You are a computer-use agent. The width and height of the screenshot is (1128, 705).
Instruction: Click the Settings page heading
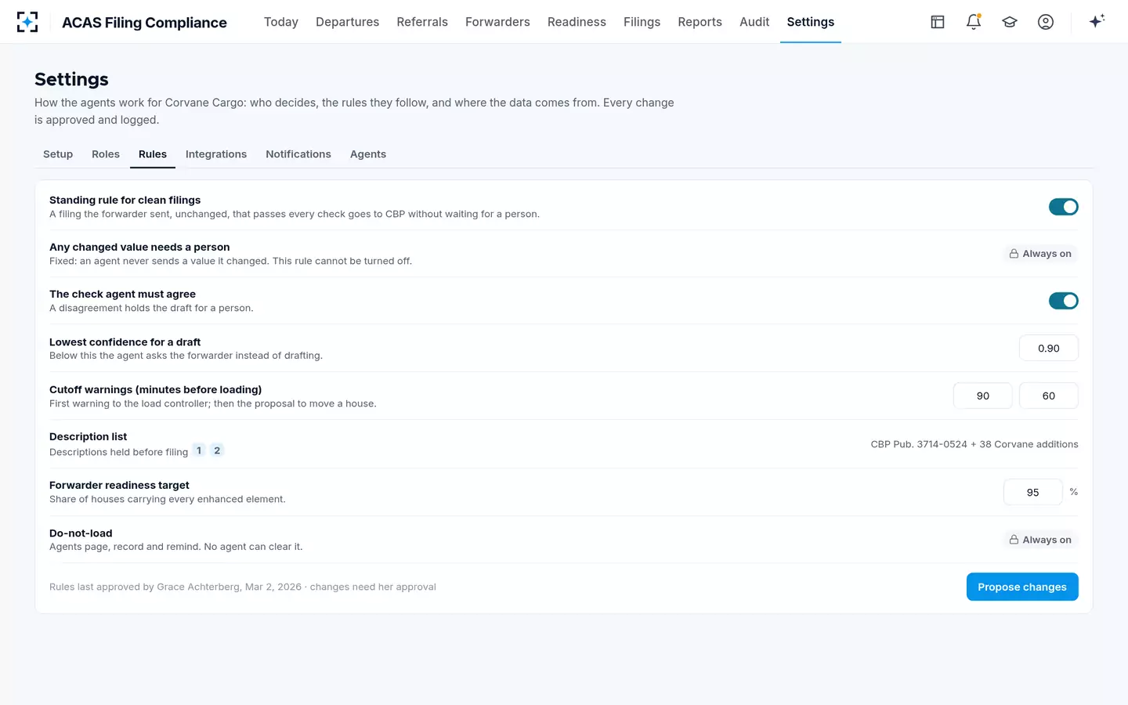point(71,79)
